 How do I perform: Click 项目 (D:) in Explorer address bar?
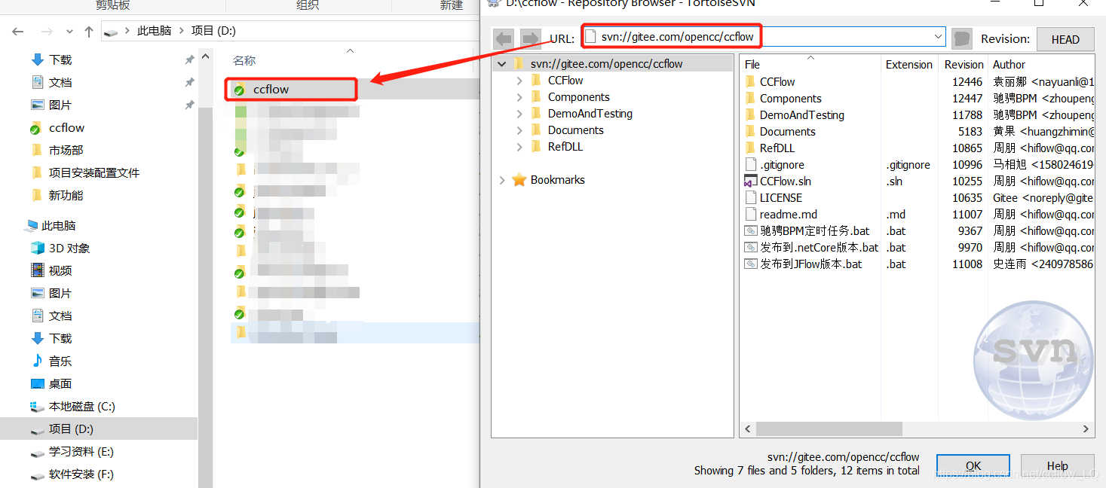point(213,31)
